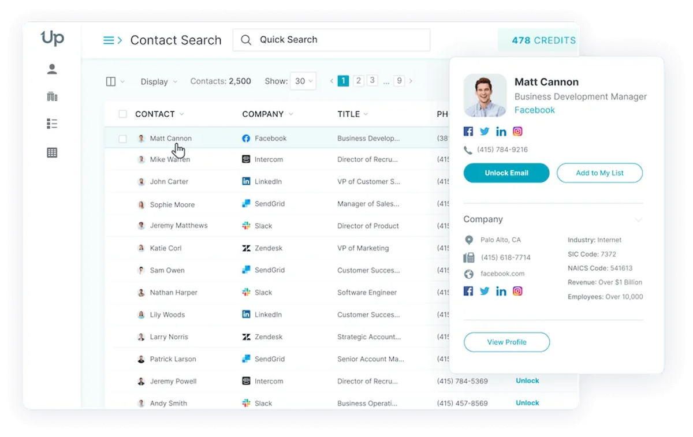This screenshot has height=437, width=693.
Task: Click the View Profile button
Action: pyautogui.click(x=506, y=342)
